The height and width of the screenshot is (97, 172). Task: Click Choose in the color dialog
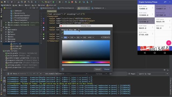coord(107,69)
